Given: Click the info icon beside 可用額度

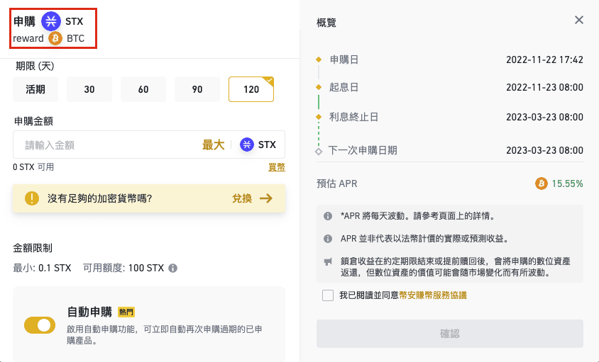Looking at the screenshot, I should click(x=172, y=268).
